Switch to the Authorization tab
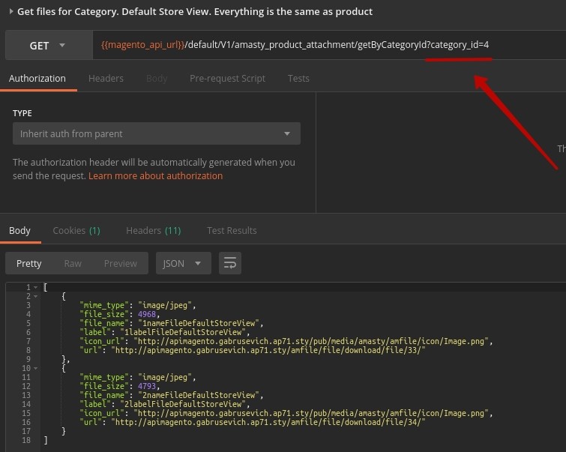566x452 pixels. pyautogui.click(x=37, y=79)
